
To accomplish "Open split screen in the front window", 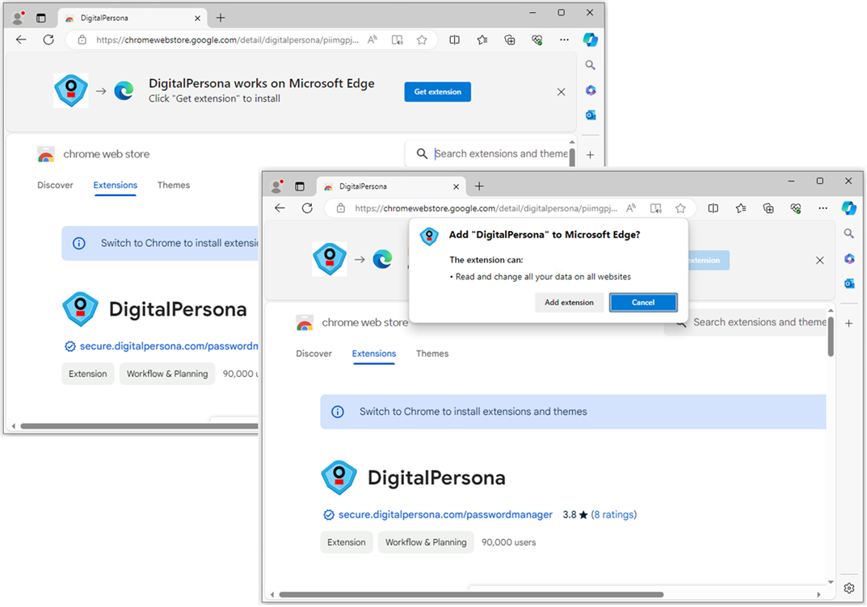I will coord(713,208).
